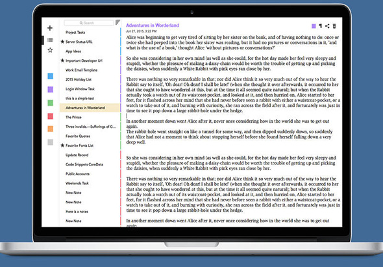Show all notes list icon
This screenshot has height=267, width=383.
tap(50, 40)
